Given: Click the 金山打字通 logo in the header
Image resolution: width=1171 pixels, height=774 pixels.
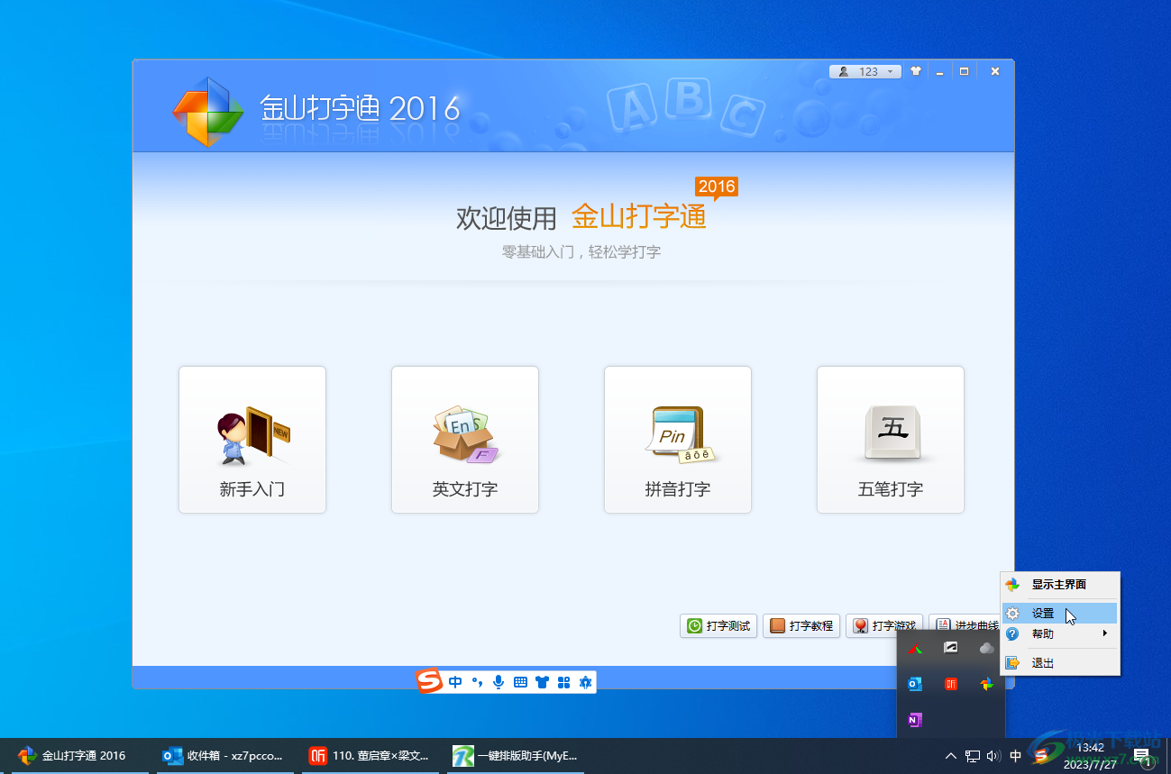Looking at the screenshot, I should pyautogui.click(x=209, y=111).
